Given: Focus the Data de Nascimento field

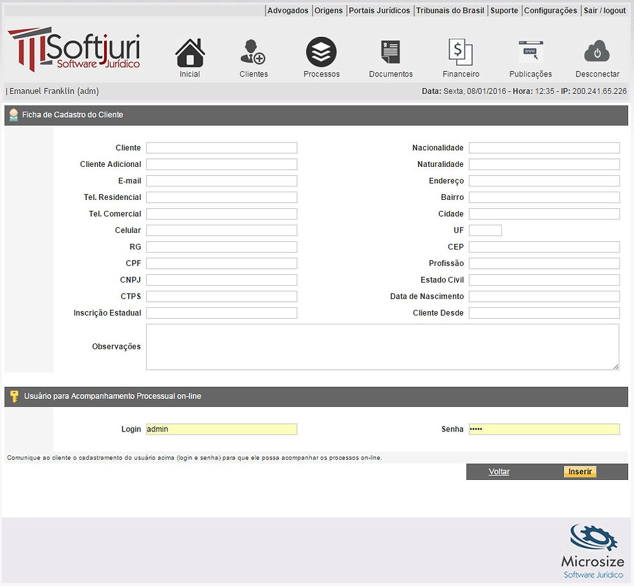Looking at the screenshot, I should 544,296.
